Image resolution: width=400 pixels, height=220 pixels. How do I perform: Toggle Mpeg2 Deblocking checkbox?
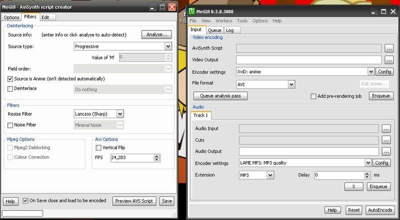tap(10, 148)
